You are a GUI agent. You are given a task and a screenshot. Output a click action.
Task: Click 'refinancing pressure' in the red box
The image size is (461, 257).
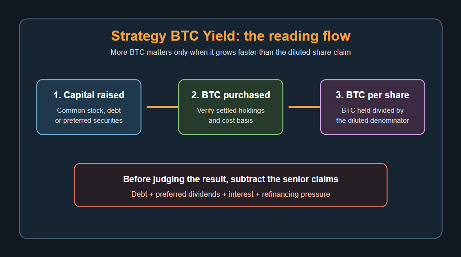[x=296, y=194]
